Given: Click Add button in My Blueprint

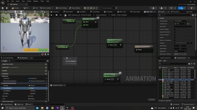Looking at the screenshot, I should pos(4,61).
